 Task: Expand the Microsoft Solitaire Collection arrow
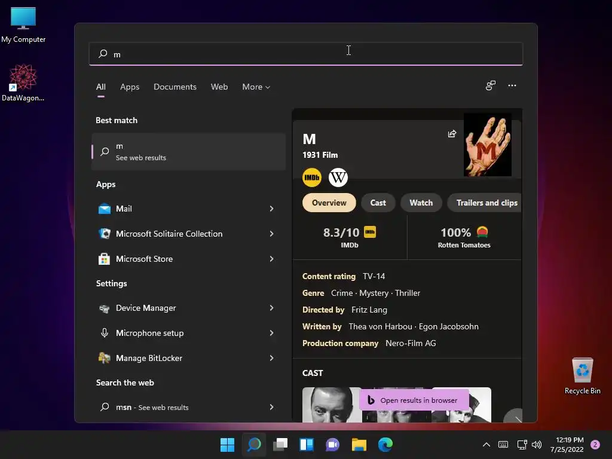pos(272,234)
